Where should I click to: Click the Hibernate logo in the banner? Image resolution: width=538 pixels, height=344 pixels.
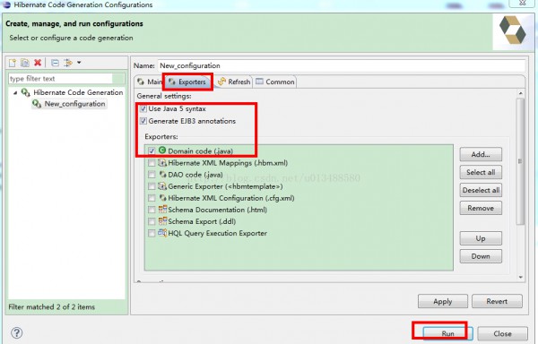point(513,31)
